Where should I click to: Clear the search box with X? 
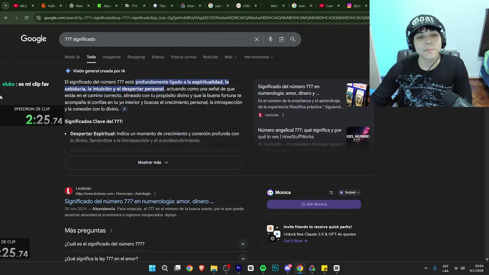point(257,39)
